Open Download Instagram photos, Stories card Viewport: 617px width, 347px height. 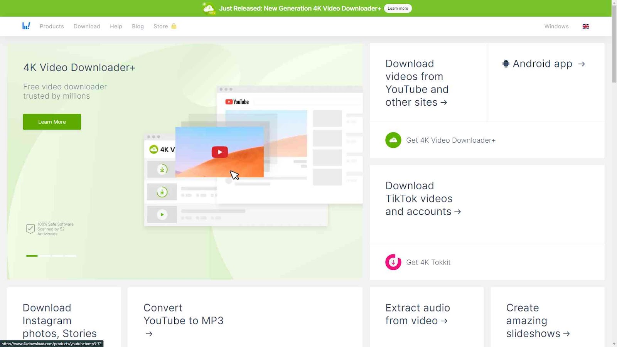click(x=64, y=317)
